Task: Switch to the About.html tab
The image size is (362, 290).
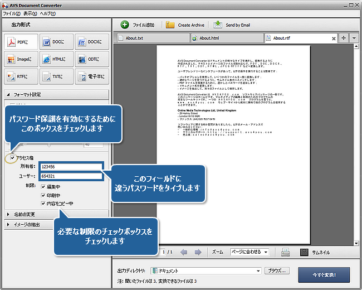Action: click(x=227, y=38)
